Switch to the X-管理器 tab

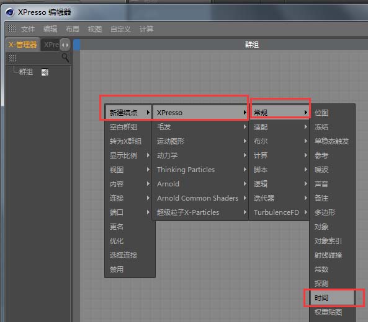[22, 45]
